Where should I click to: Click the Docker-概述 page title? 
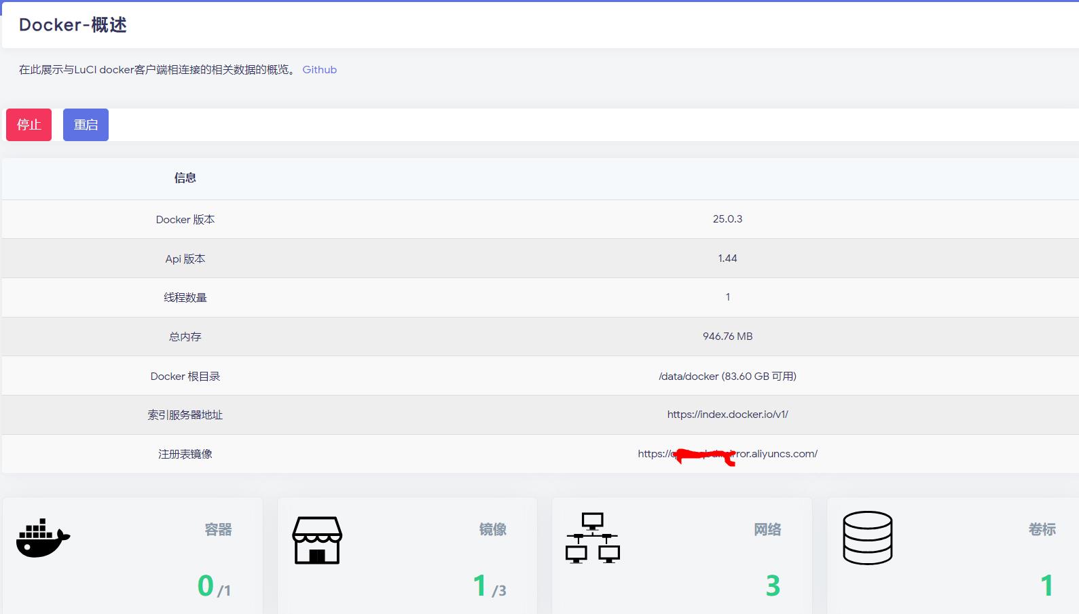(73, 25)
